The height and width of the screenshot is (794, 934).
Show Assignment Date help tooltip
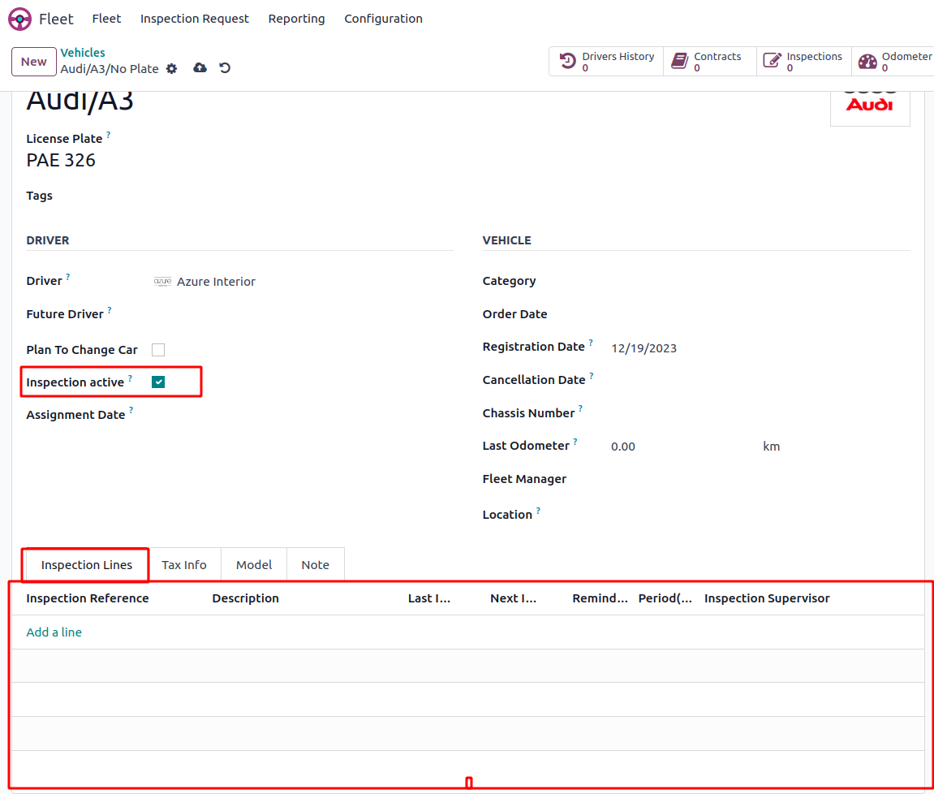pos(131,411)
